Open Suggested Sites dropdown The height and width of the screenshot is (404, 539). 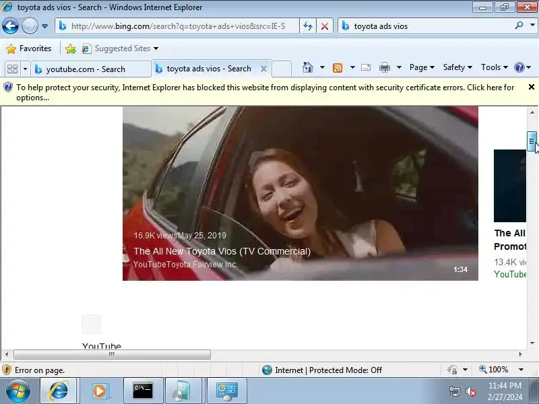tap(121, 48)
